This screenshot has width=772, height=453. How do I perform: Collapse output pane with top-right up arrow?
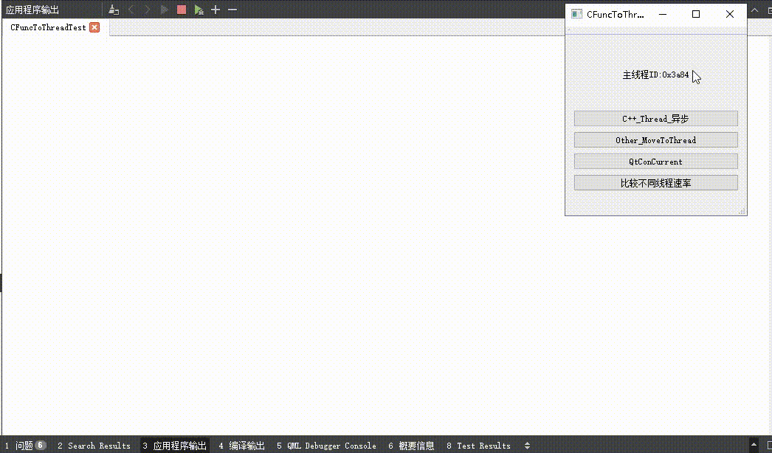coord(755,10)
